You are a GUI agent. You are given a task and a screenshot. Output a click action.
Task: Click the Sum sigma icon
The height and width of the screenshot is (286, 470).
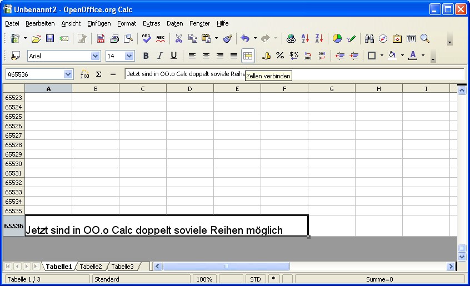(x=99, y=74)
